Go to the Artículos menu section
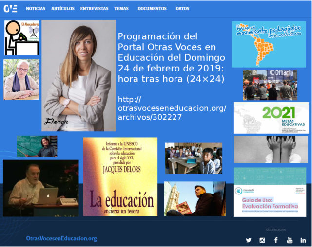312x247 pixels. click(x=63, y=9)
